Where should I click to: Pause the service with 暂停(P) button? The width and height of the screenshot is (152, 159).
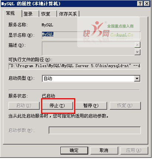pos(91,106)
